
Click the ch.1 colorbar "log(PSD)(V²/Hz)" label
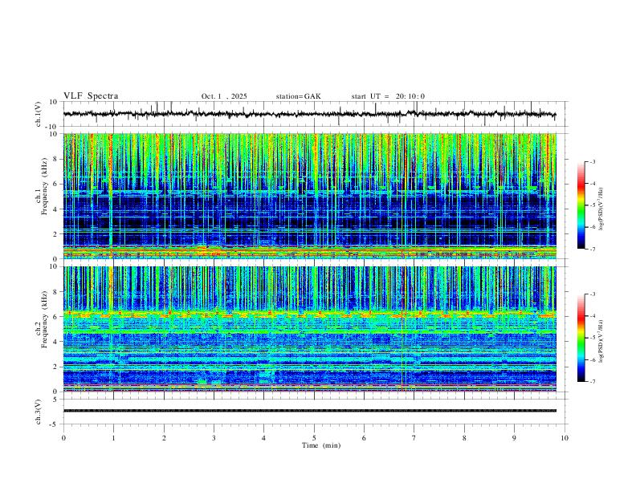[x=601, y=209]
